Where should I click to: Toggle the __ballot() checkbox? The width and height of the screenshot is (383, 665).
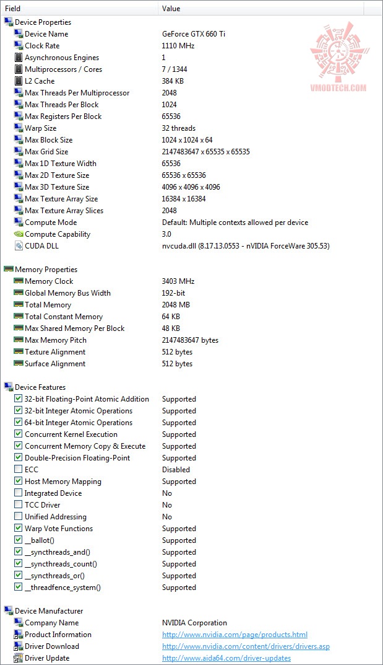[x=18, y=540]
